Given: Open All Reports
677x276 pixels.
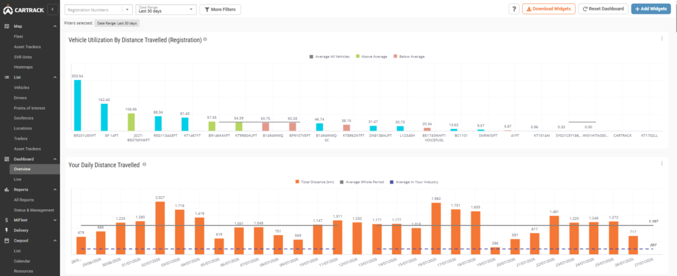Looking at the screenshot, I should point(24,200).
